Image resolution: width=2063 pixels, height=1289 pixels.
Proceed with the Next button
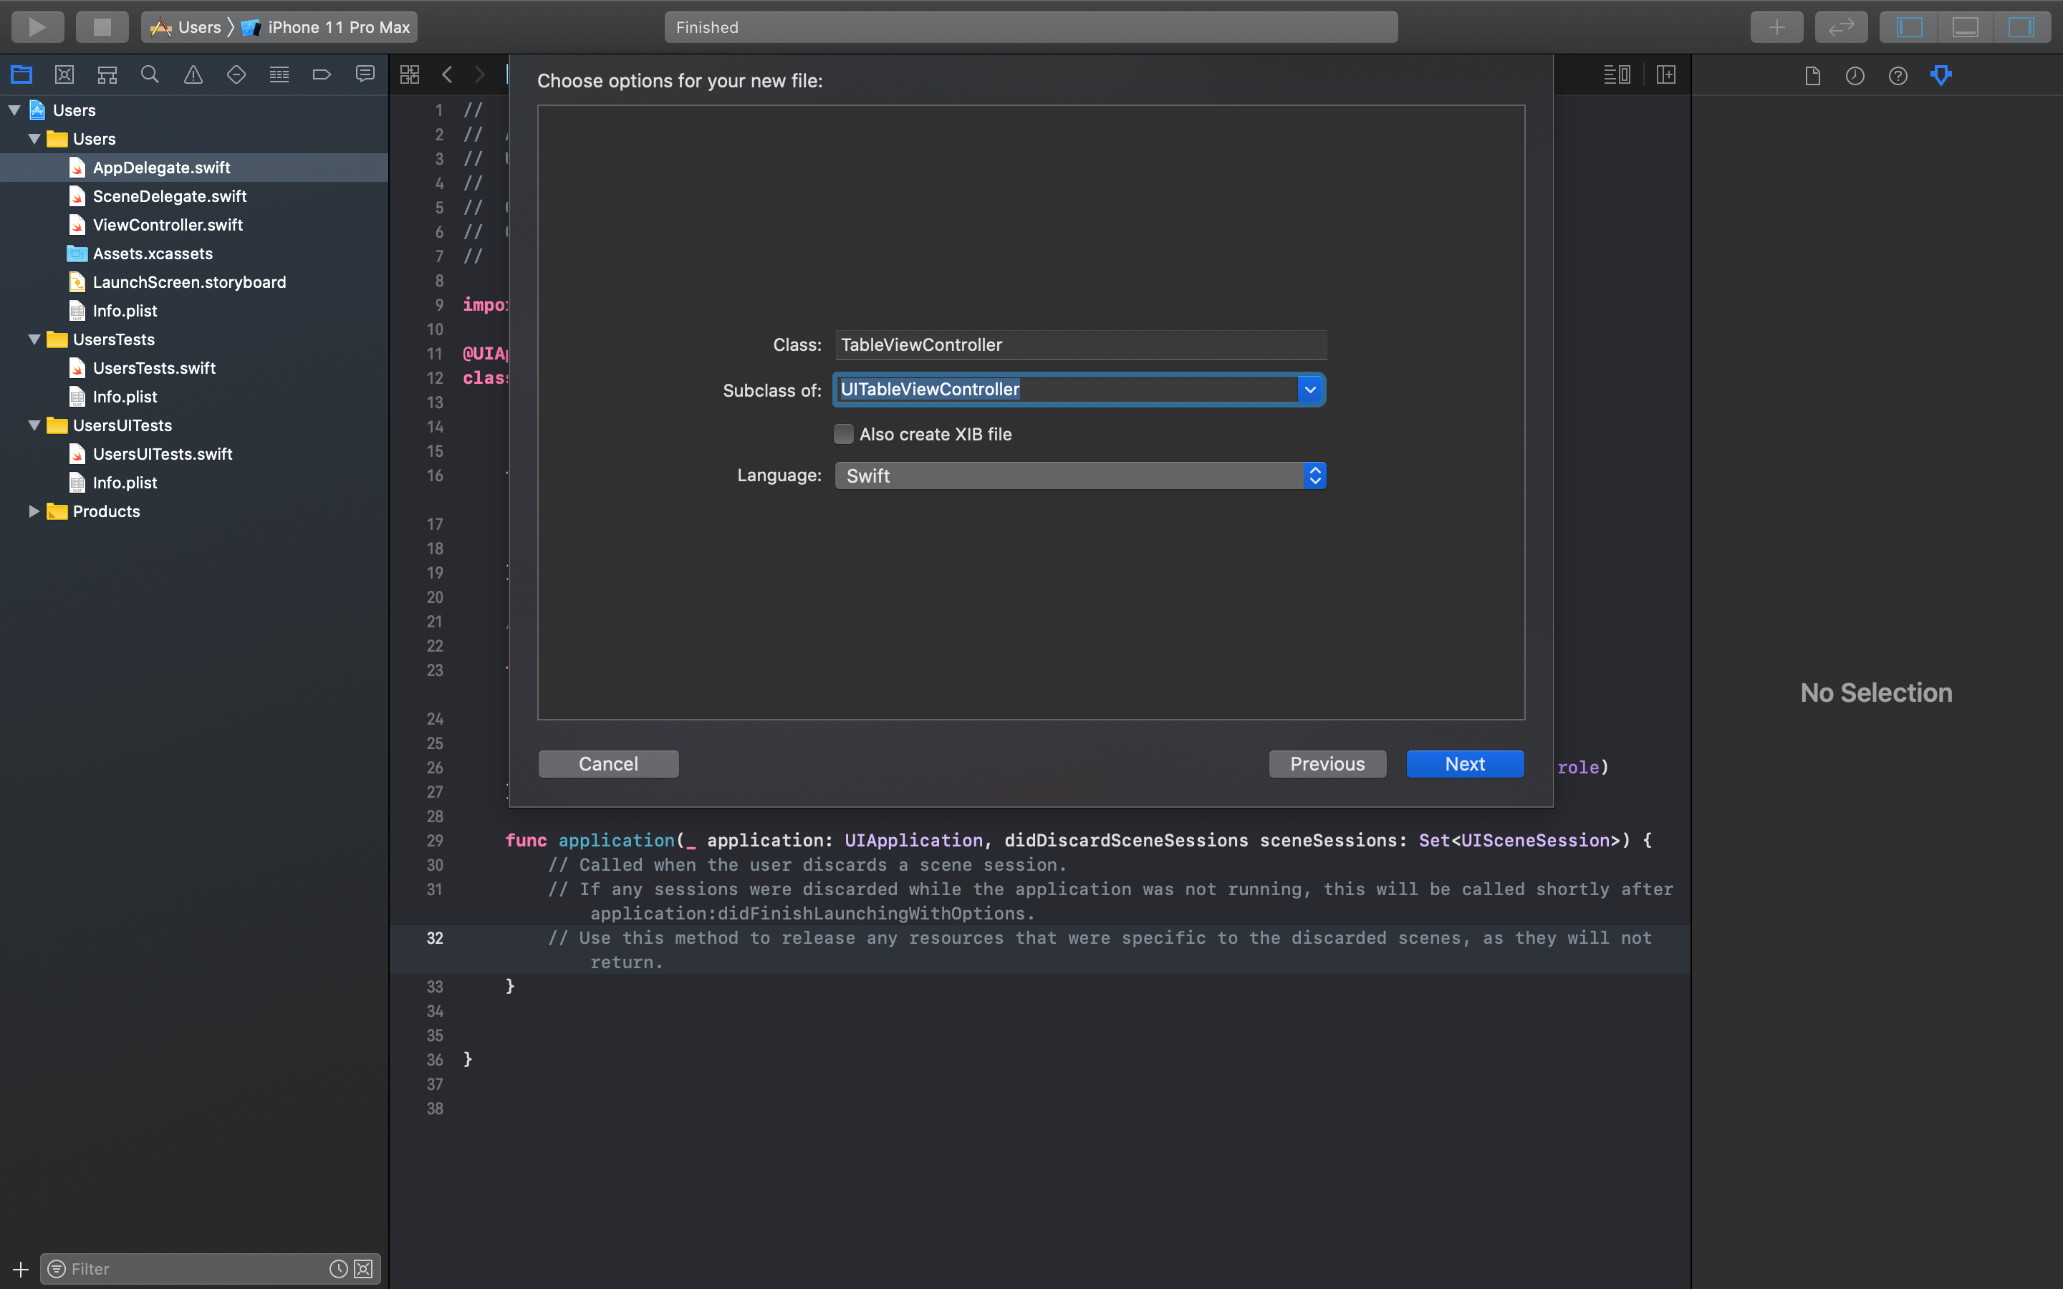click(x=1465, y=764)
